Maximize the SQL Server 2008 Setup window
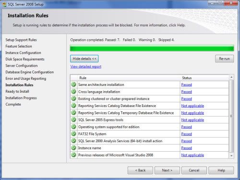 click(220, 3)
